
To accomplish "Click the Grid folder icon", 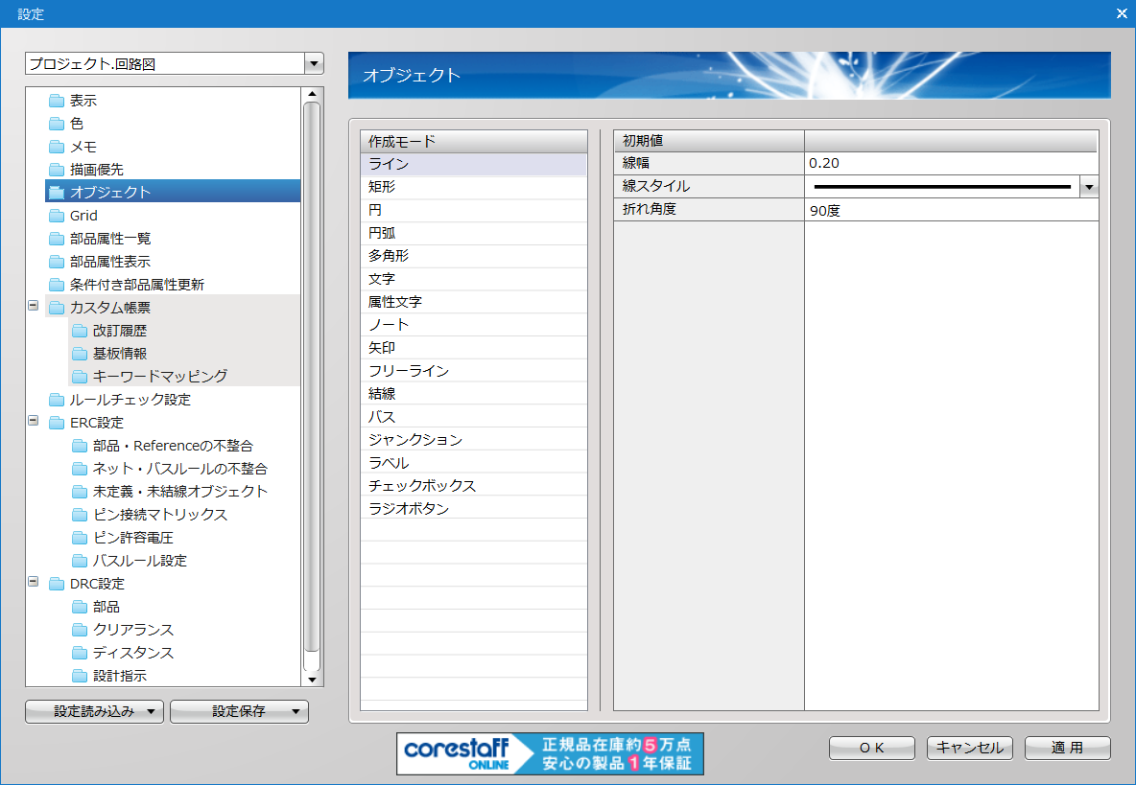I will (x=57, y=216).
